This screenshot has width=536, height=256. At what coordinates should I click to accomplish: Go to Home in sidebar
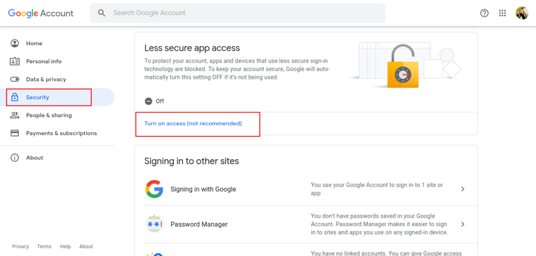pyautogui.click(x=34, y=43)
